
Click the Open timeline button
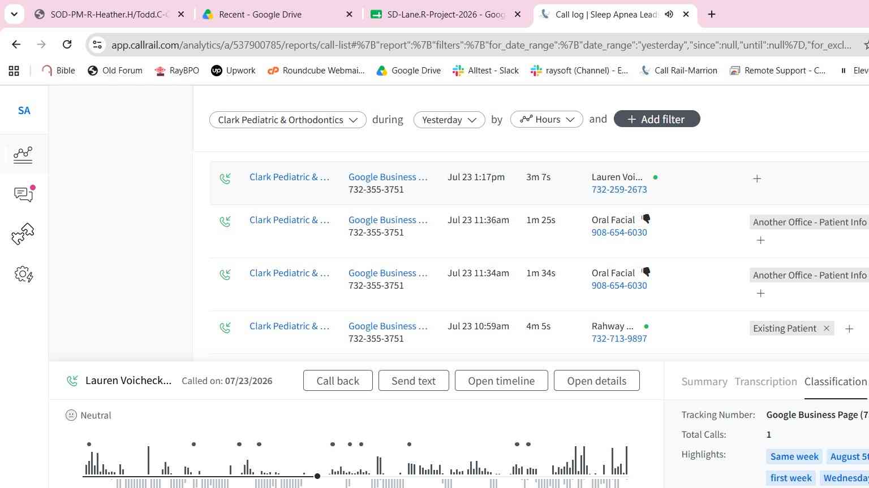[501, 381]
